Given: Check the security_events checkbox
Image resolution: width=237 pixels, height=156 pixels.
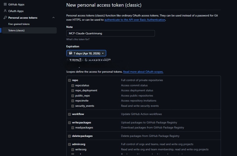Looking at the screenshot, I should tap(73, 106).
